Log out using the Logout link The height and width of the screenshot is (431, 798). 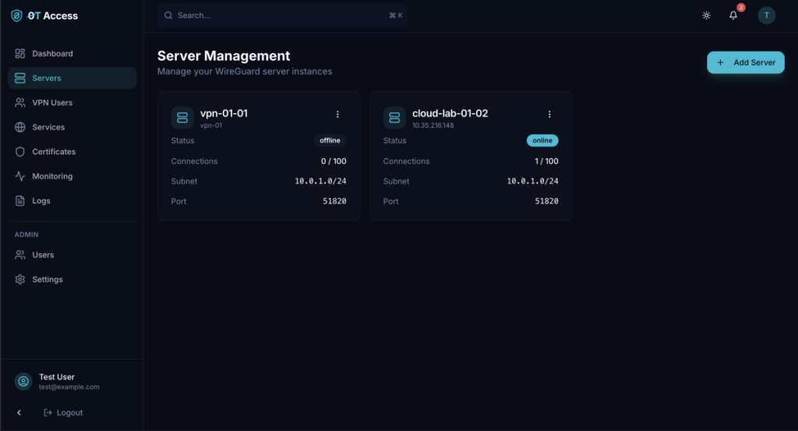63,412
